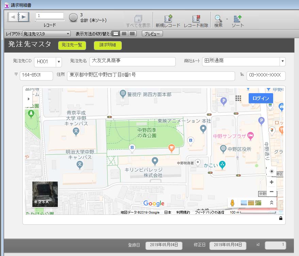The height and width of the screenshot is (256, 299).
Task: Click the 登録日 date field
Action: (164, 245)
